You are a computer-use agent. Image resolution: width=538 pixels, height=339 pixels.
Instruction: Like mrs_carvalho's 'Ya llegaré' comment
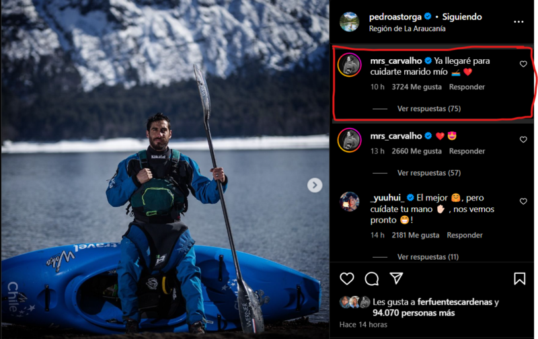point(523,64)
